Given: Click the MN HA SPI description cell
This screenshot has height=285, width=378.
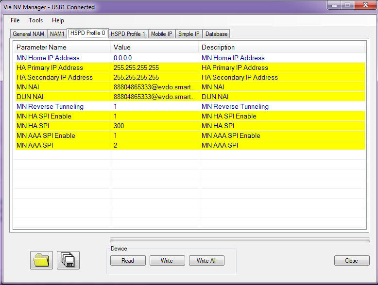Looking at the screenshot, I should pyautogui.click(x=282, y=126).
